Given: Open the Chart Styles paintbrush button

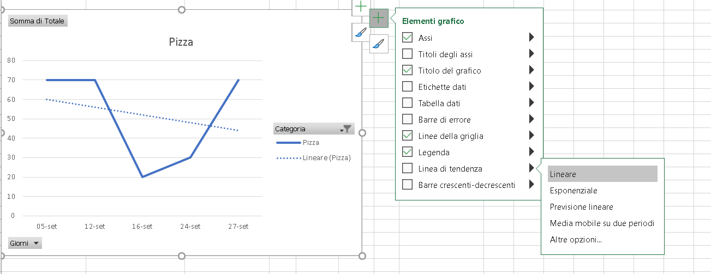Looking at the screenshot, I should [x=379, y=44].
